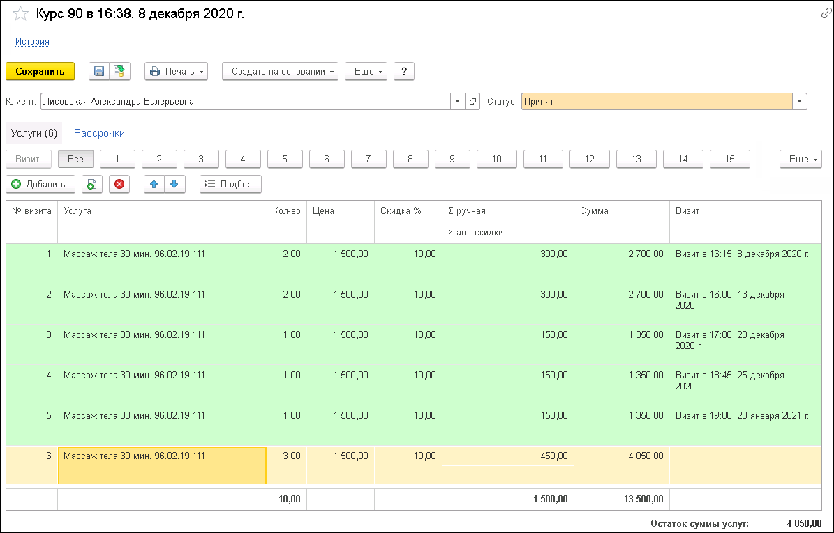The image size is (834, 533).
Task: Switch to the Рассрочки tab
Action: 99,132
